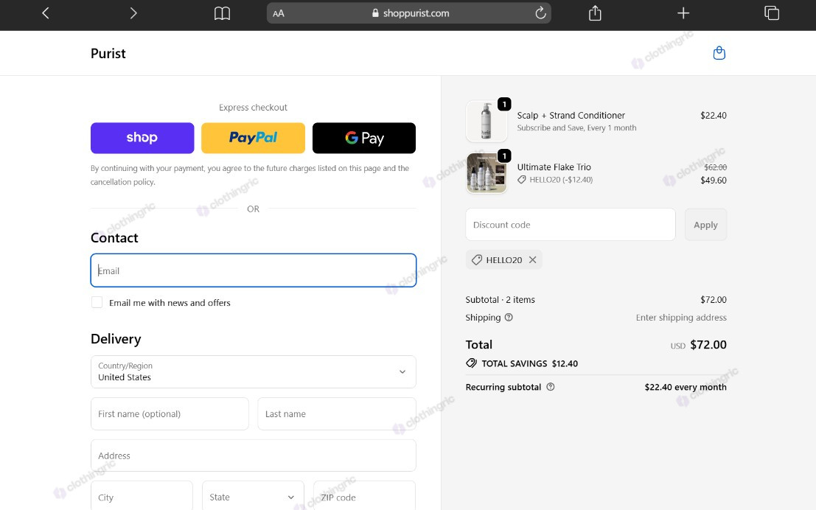Screen dimensions: 816x510
Task: Click the Discount code input
Action: (x=571, y=225)
